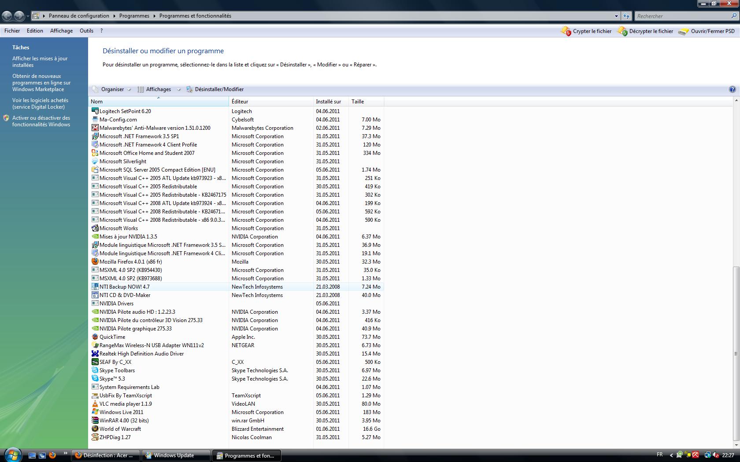The height and width of the screenshot is (462, 740).
Task: Open the Affichage menu
Action: point(61,31)
